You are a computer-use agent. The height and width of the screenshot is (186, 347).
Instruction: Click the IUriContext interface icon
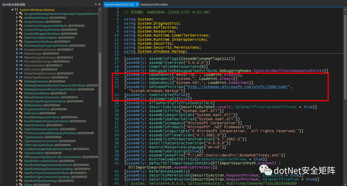coord(21,69)
